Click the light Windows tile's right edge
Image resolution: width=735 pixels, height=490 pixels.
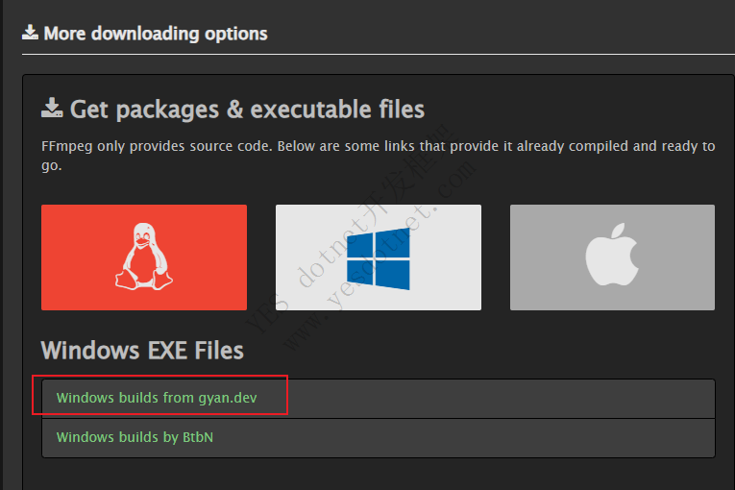(x=476, y=257)
